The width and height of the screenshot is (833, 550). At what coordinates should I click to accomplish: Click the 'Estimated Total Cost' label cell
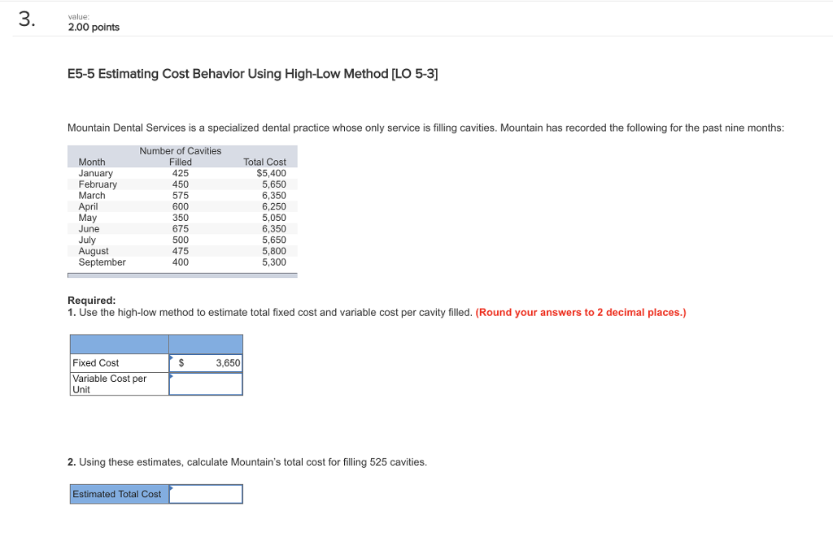118,493
